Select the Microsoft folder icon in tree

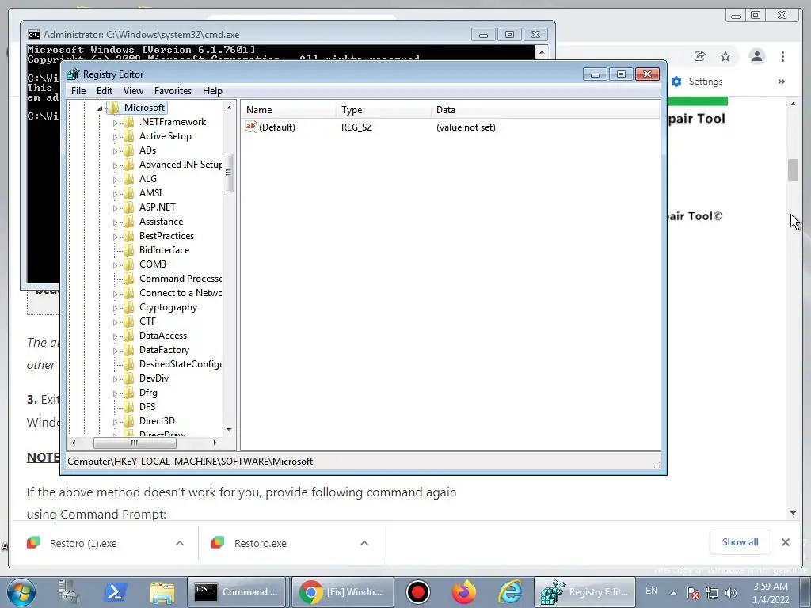point(113,108)
